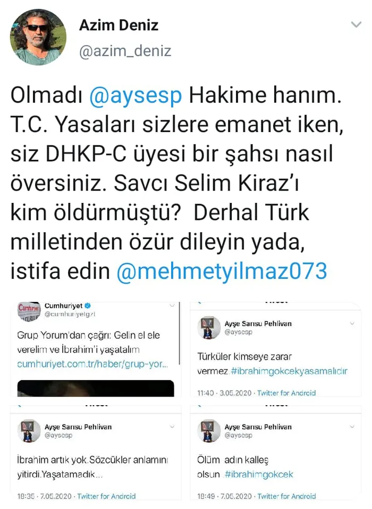Viewport: 372px width, 509px height.
Task: Expand Cumhuriyet tweet chevron menu
Action: click(172, 306)
